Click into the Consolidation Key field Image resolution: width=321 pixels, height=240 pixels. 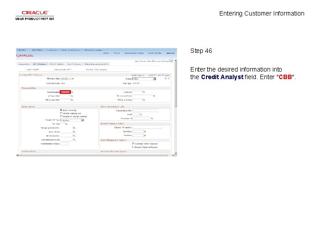(145, 111)
